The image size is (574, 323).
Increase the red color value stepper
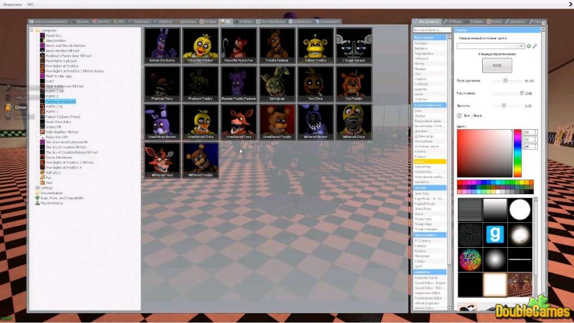tap(535, 131)
